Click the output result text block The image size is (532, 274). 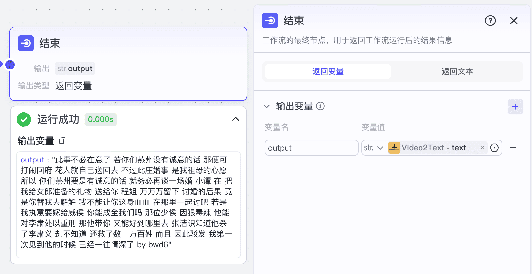point(128,205)
